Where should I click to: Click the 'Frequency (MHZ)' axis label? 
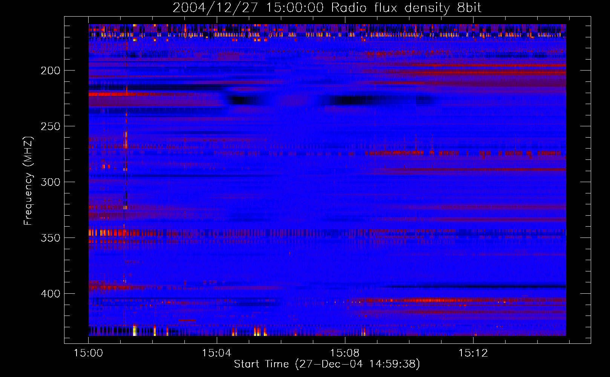tap(28, 181)
